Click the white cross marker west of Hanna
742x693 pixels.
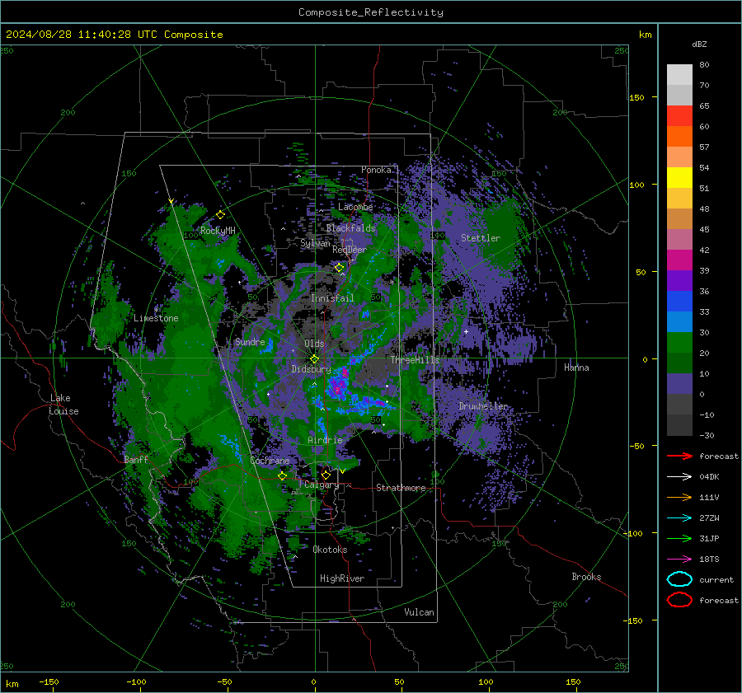point(466,331)
